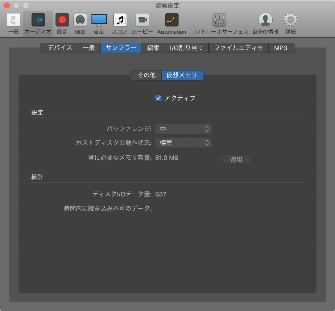Click the 適用 (Apply) button
335x311 pixels.
236,160
